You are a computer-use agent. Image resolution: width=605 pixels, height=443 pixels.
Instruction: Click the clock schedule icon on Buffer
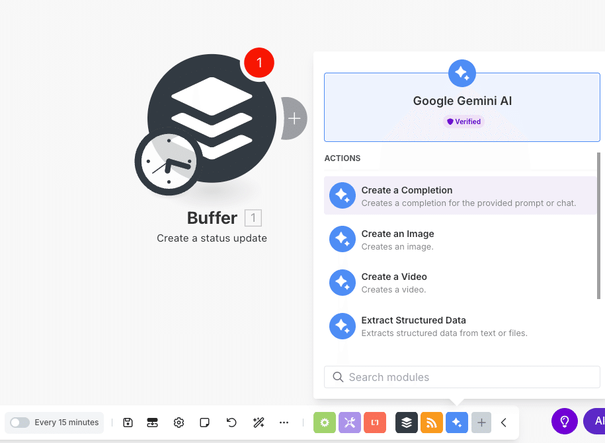point(168,161)
